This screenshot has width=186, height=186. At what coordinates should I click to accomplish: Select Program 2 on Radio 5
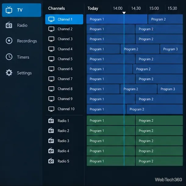(159, 161)
